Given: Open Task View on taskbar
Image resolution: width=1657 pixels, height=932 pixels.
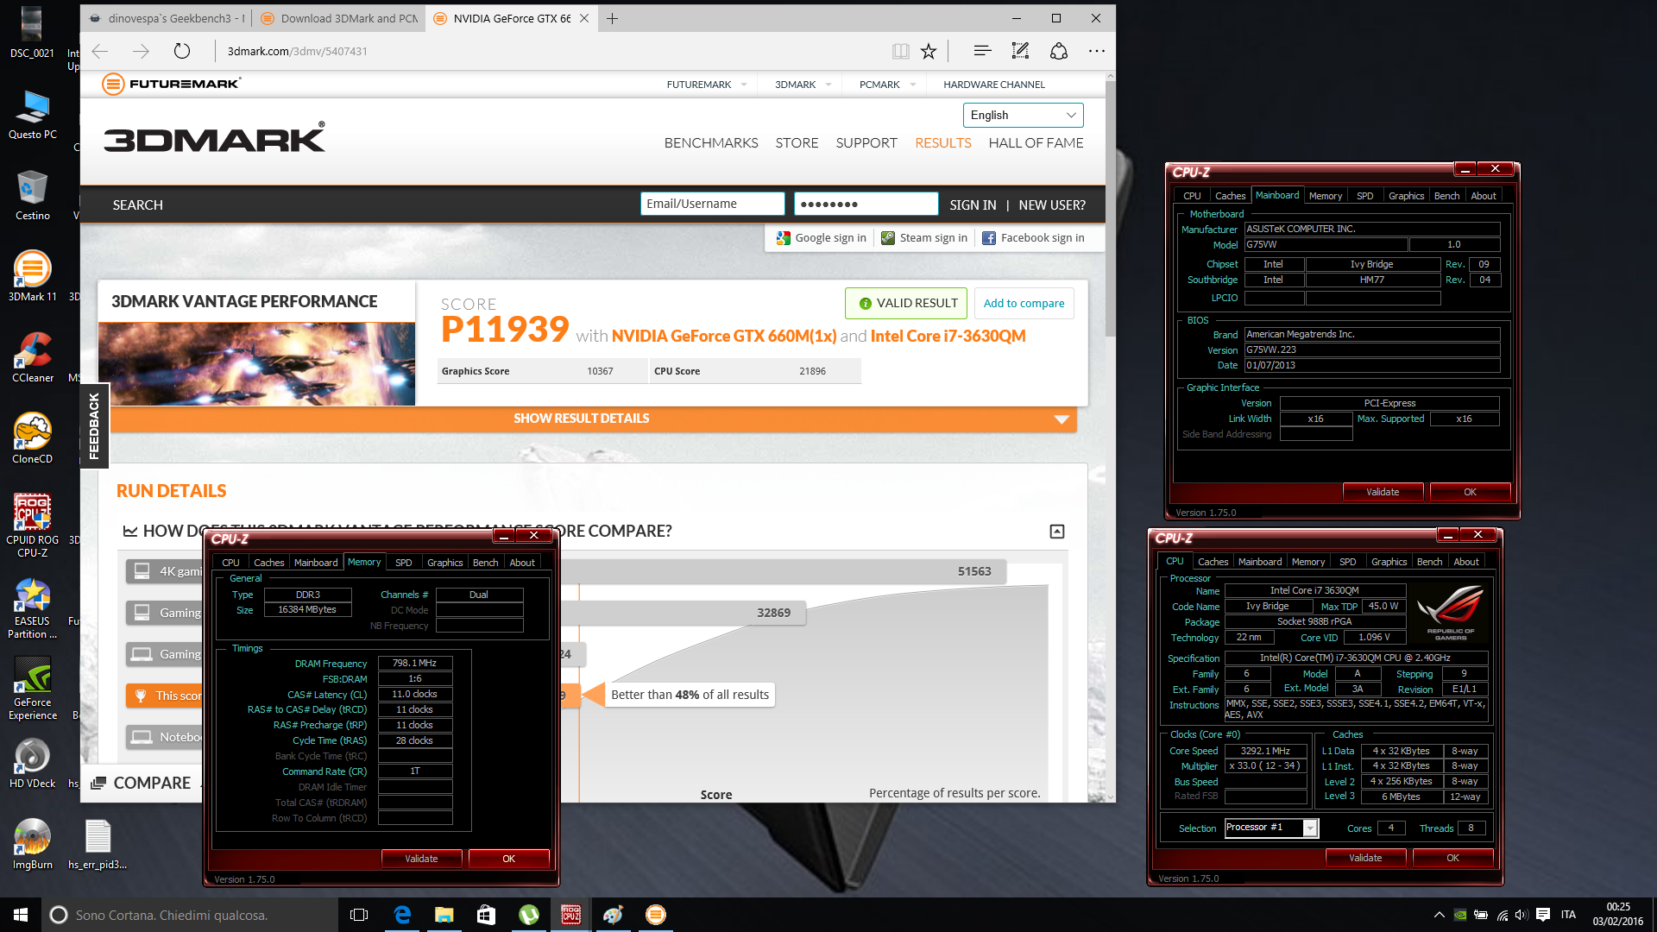Looking at the screenshot, I should pos(359,915).
